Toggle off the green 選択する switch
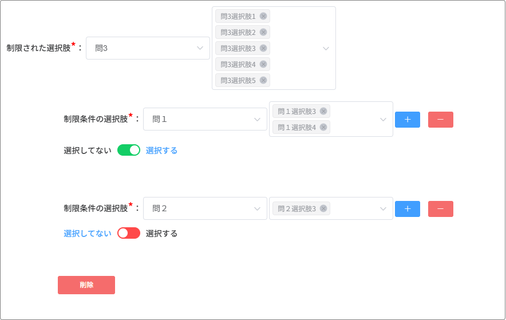506x320 pixels. [x=129, y=150]
